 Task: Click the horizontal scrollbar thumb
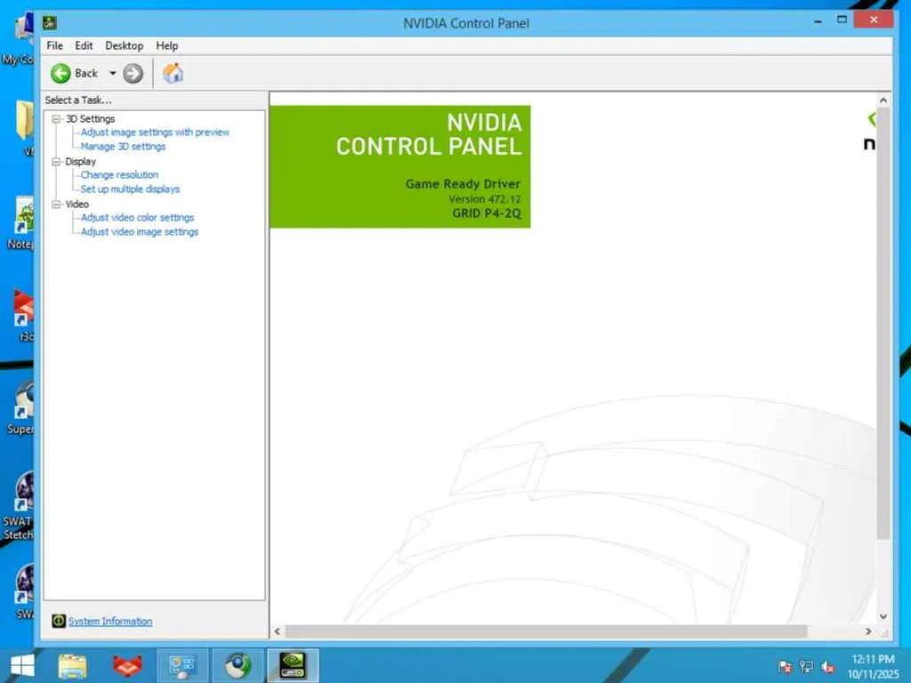click(x=545, y=631)
